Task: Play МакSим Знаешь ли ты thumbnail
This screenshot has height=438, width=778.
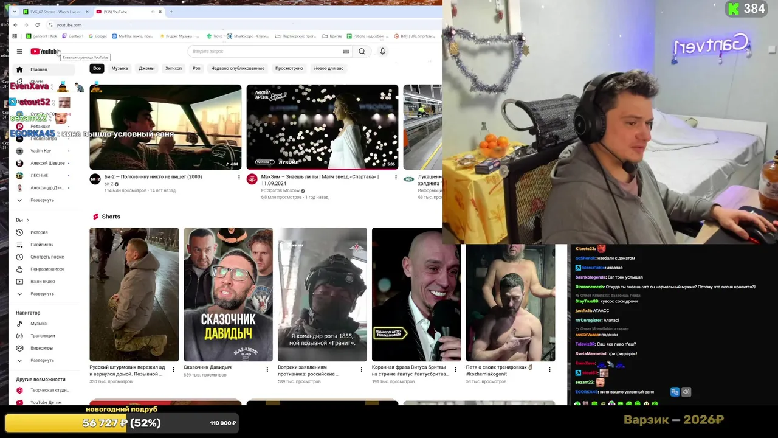Action: 322,127
